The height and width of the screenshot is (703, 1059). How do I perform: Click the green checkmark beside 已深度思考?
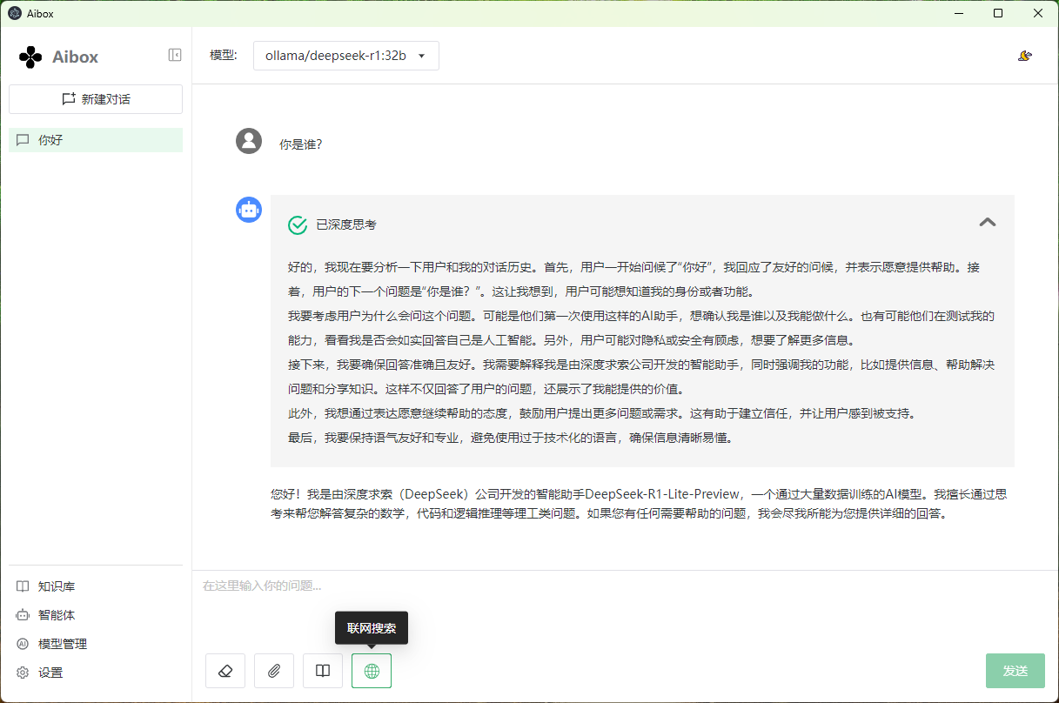point(298,225)
